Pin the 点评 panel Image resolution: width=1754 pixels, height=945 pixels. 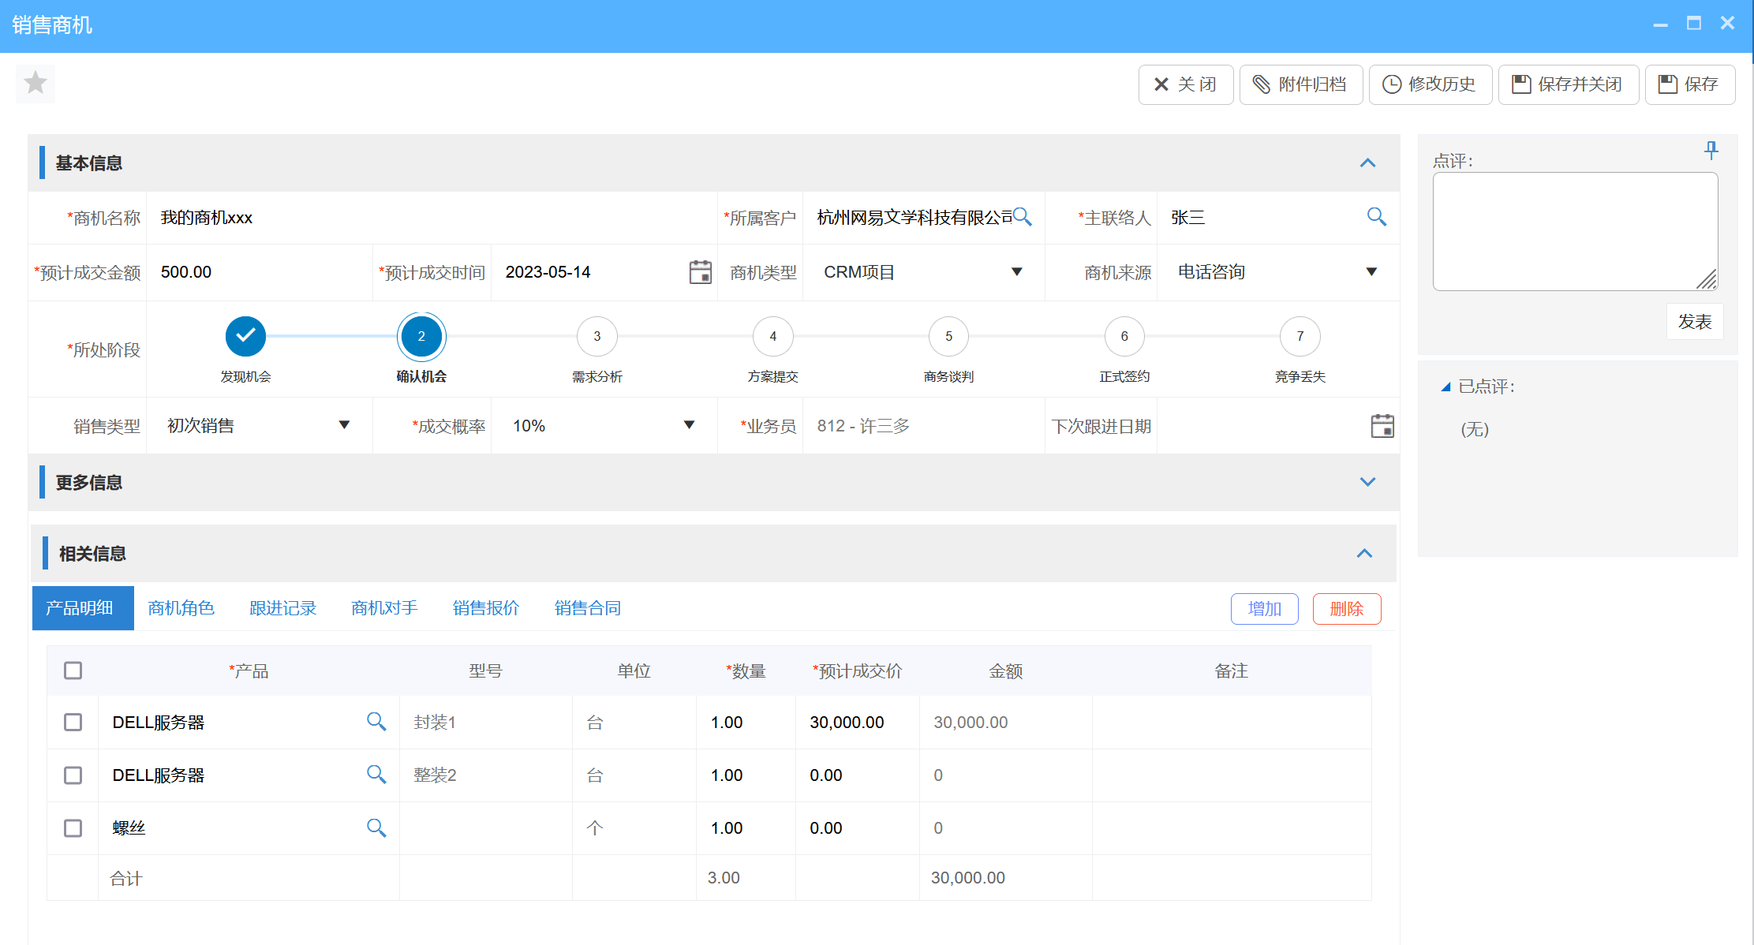click(x=1711, y=150)
